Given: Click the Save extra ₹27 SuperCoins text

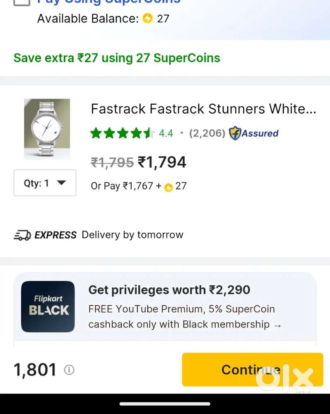Looking at the screenshot, I should click(x=117, y=58).
